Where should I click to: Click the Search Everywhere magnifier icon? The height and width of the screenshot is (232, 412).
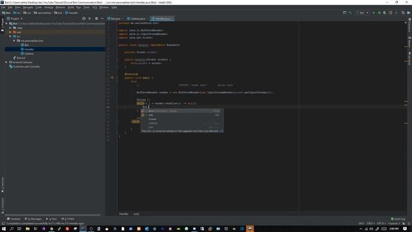403,13
